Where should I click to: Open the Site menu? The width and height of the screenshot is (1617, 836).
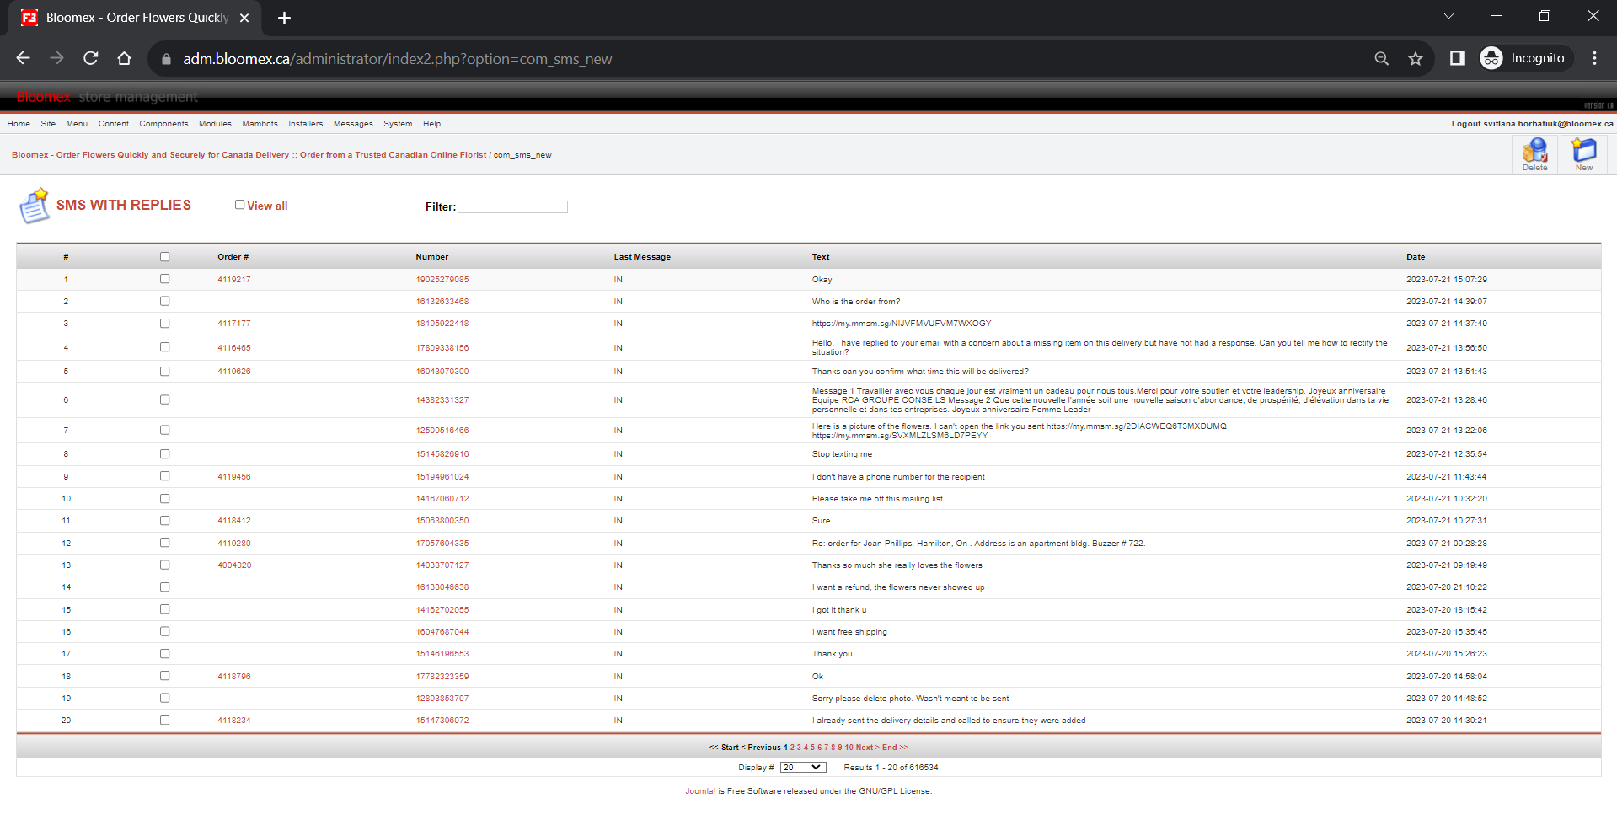coord(48,124)
